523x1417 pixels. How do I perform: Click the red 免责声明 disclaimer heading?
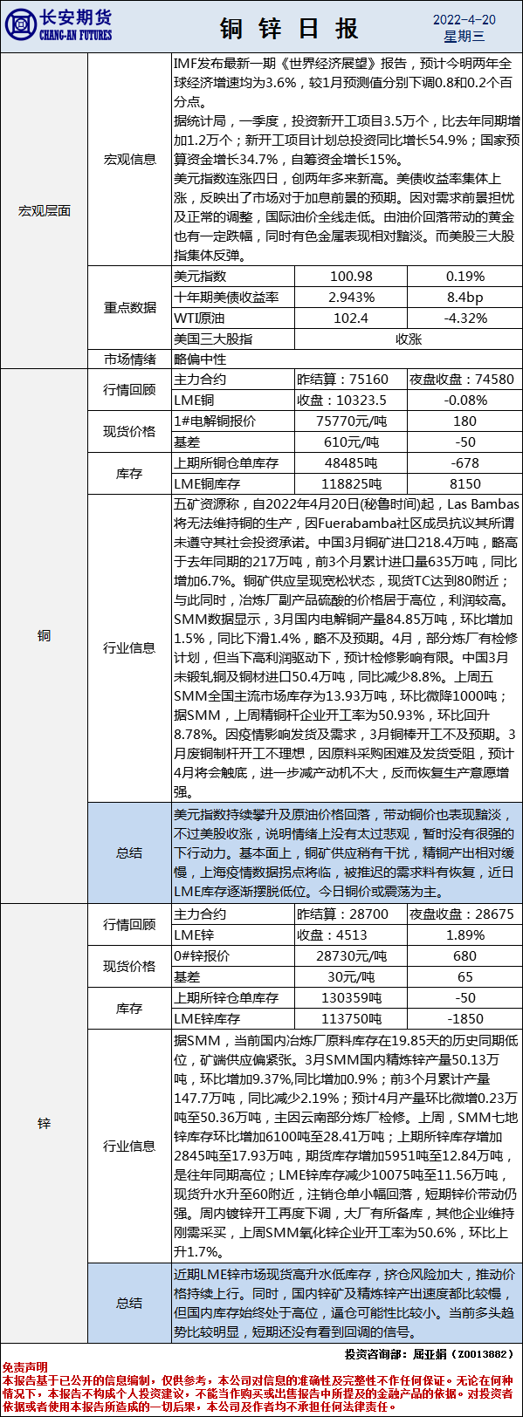pos(24,1367)
